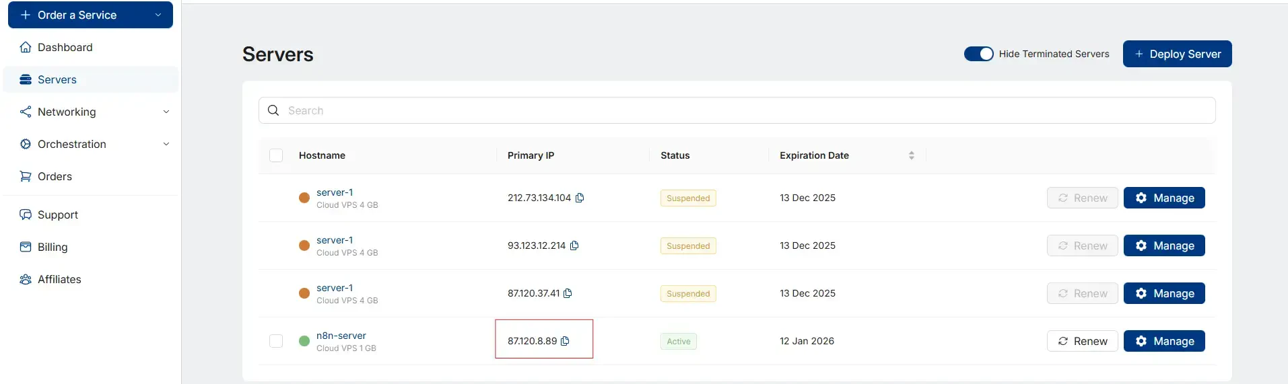Viewport: 1288px width, 384px height.
Task: Open the Support page from sidebar
Action: (57, 215)
